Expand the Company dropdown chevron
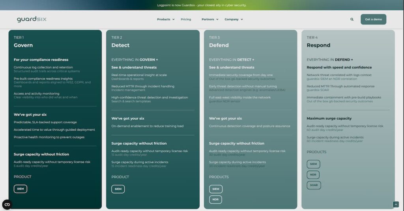Screen dimensions: 404x211 (242, 20)
